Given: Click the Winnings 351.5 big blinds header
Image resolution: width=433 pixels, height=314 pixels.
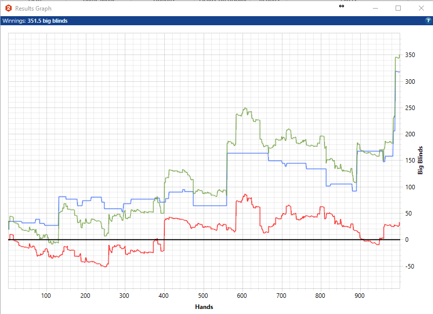Looking at the screenshot, I should 35,21.
